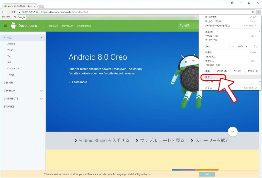Reload the page with refresh icon
This screenshot has height=178, width=262.
tap(14, 12)
